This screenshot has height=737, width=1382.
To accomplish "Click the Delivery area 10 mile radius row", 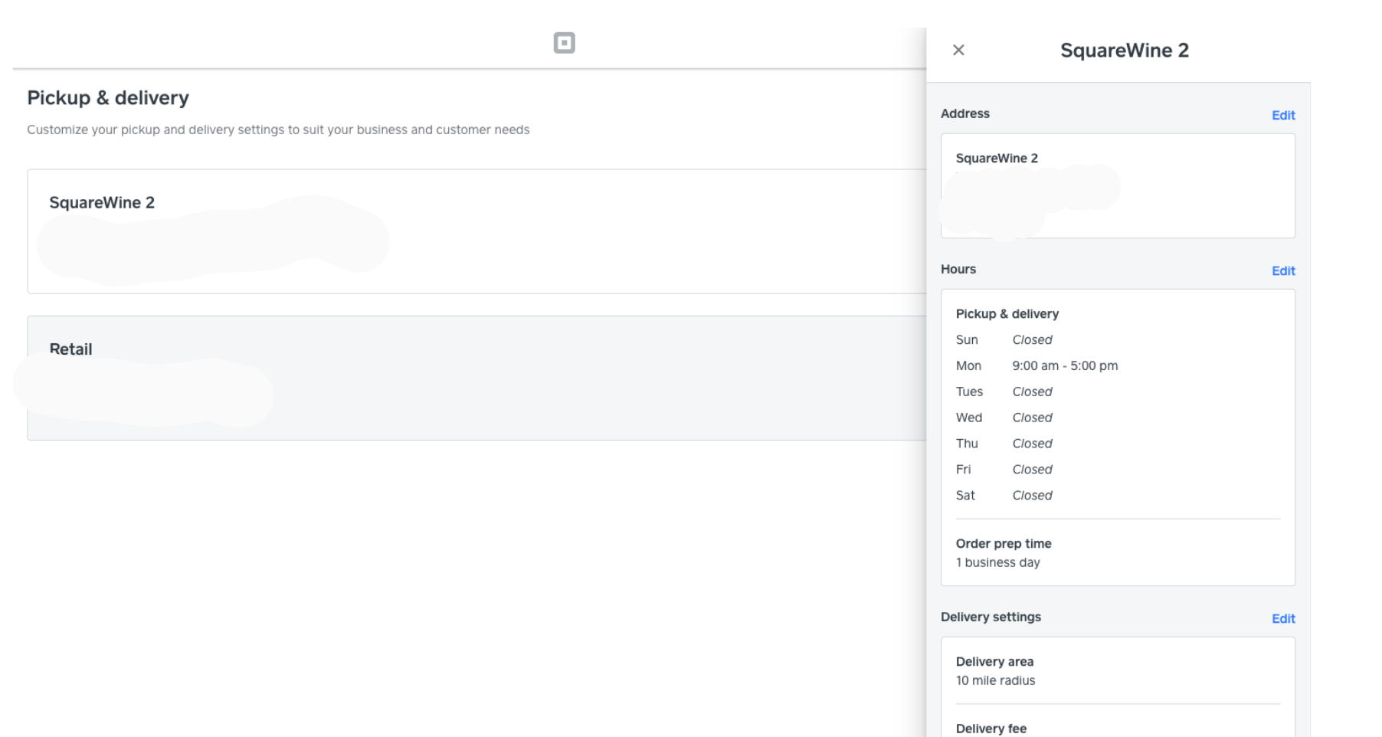I will click(995, 670).
